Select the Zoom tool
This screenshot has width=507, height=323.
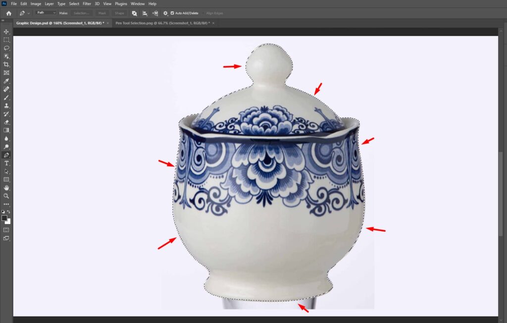(x=6, y=196)
